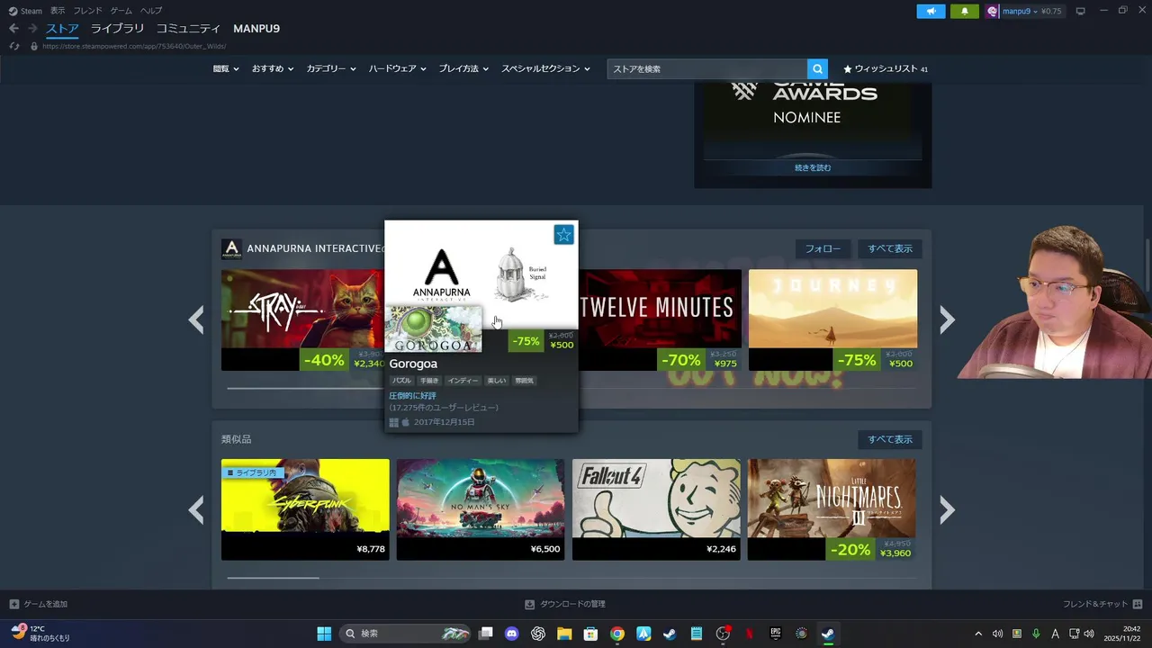Click the Annapurna Interactive publisher logo
Viewport: 1152px width, 648px height.
231,248
